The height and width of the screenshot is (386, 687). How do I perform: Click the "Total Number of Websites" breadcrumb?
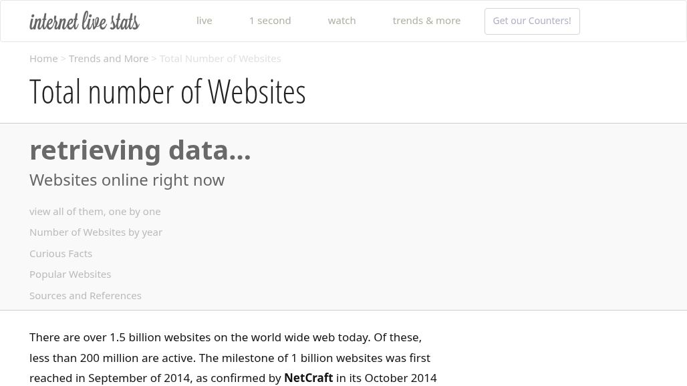click(220, 58)
